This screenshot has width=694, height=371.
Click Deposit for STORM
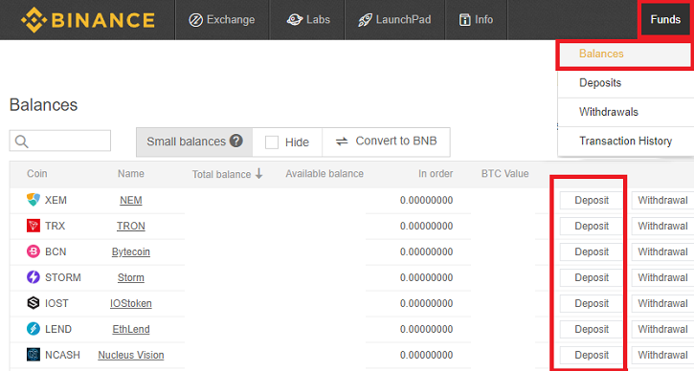coord(592,277)
